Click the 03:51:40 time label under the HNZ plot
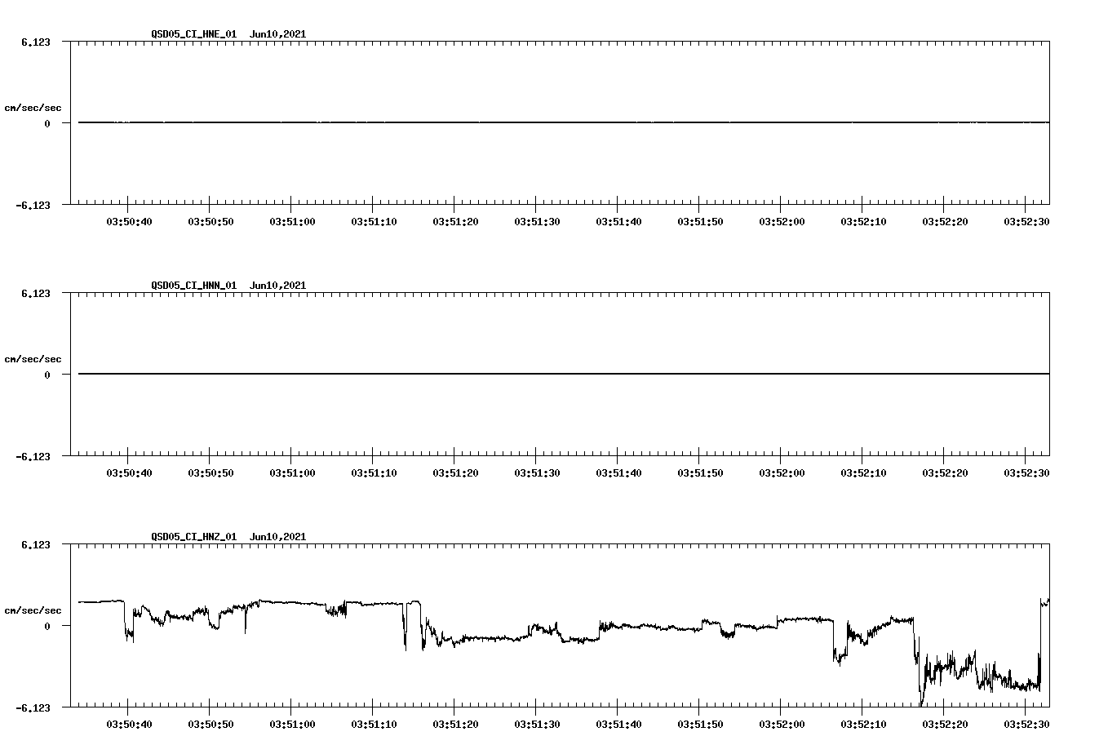The height and width of the screenshot is (754, 1108). [x=618, y=725]
